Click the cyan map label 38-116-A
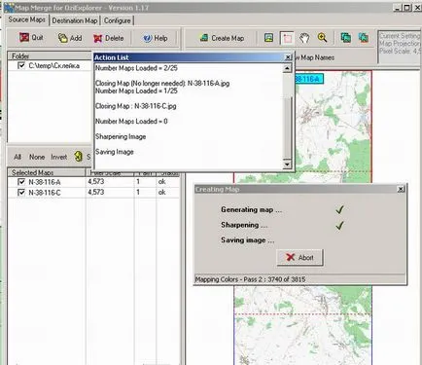 tap(309, 79)
